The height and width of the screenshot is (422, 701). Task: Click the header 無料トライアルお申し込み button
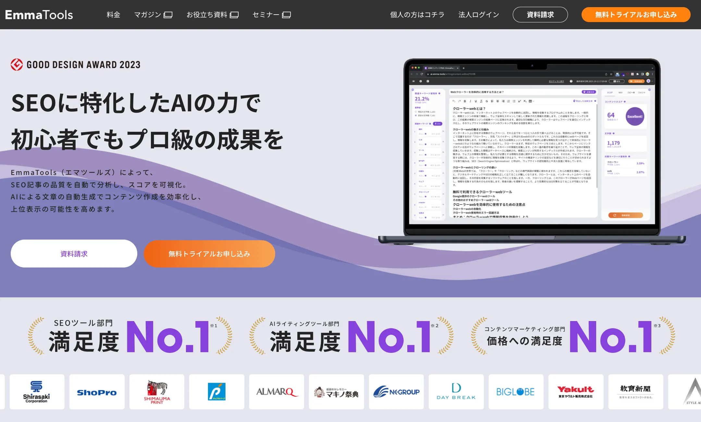[636, 15]
